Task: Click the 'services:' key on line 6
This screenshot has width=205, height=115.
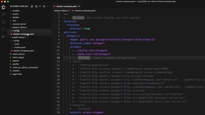Action: (70, 32)
